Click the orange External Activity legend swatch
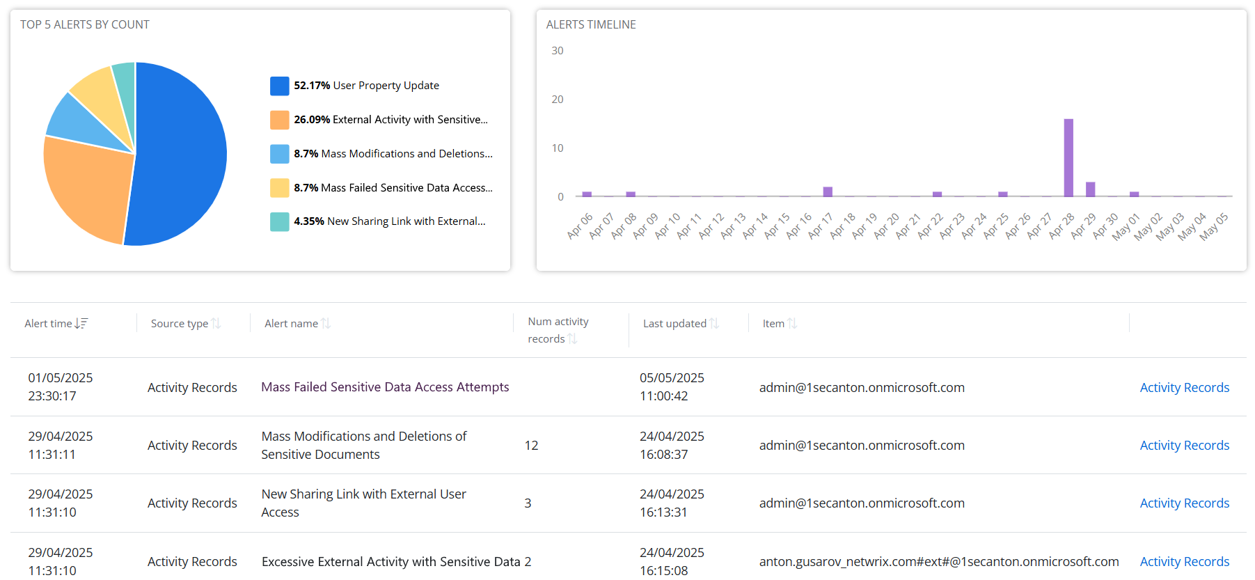This screenshot has height=580, width=1255. pyautogui.click(x=279, y=120)
